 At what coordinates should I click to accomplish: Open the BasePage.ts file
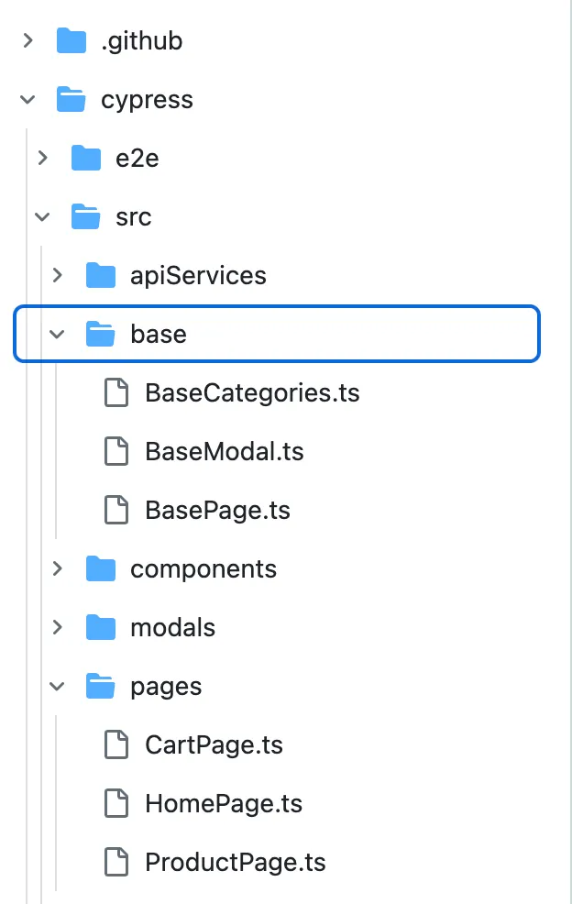(x=217, y=511)
